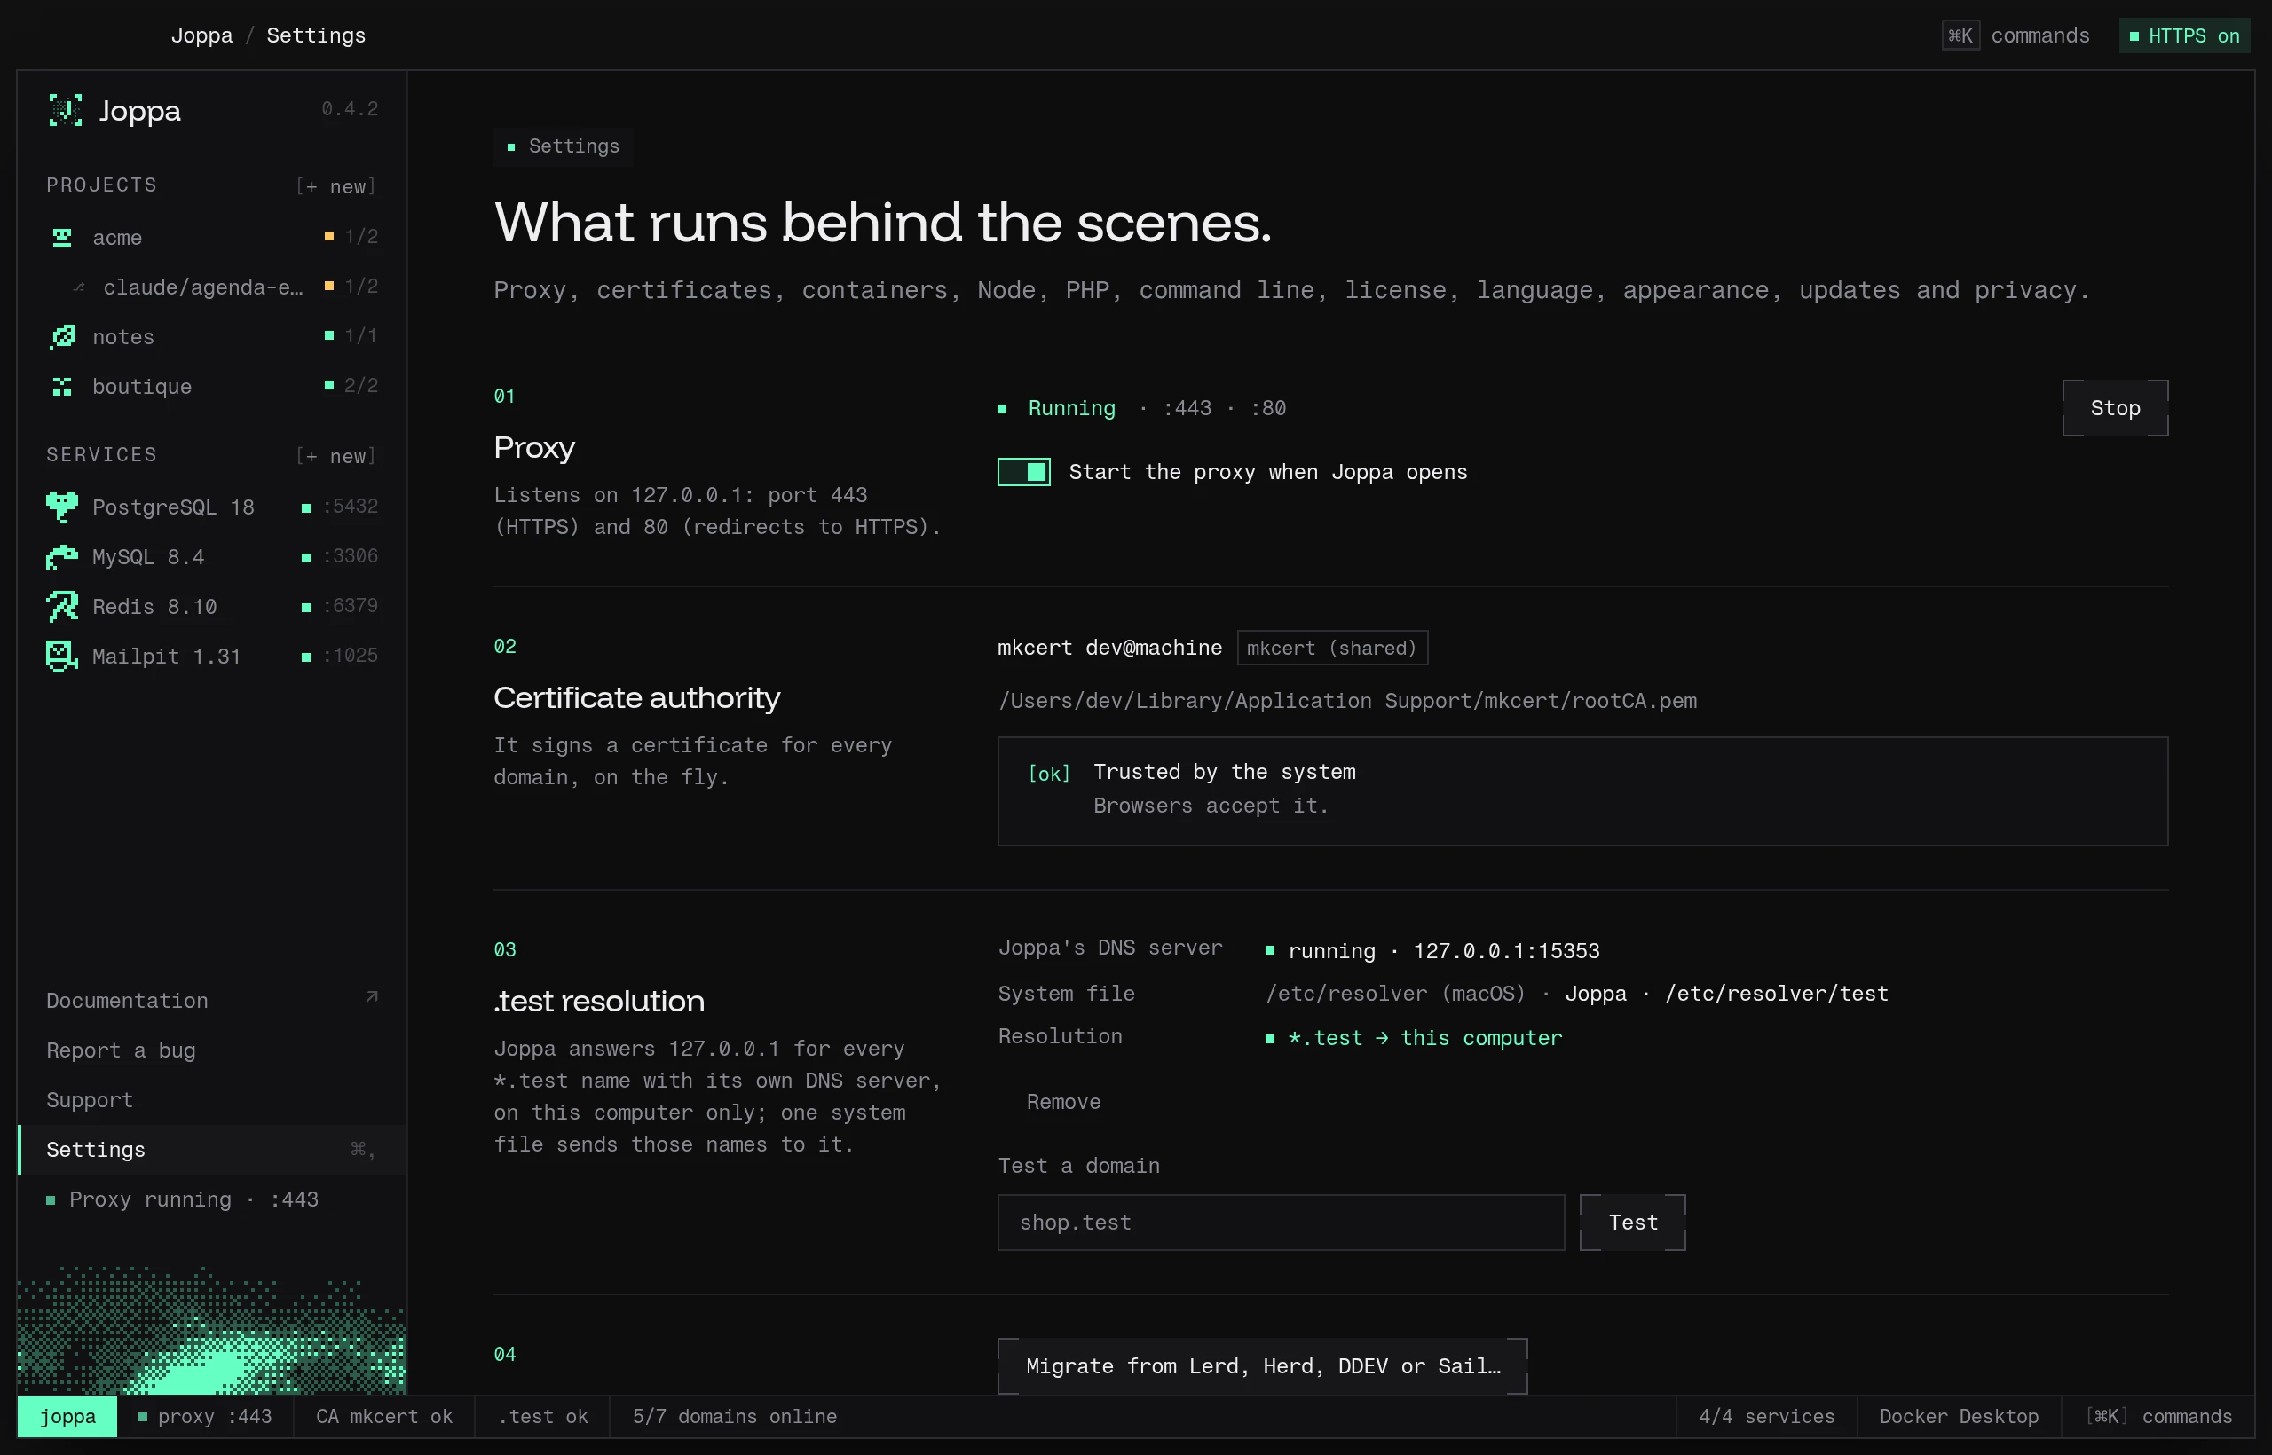Focus the shop.test domain input field
The image size is (2272, 1455).
tap(1281, 1223)
